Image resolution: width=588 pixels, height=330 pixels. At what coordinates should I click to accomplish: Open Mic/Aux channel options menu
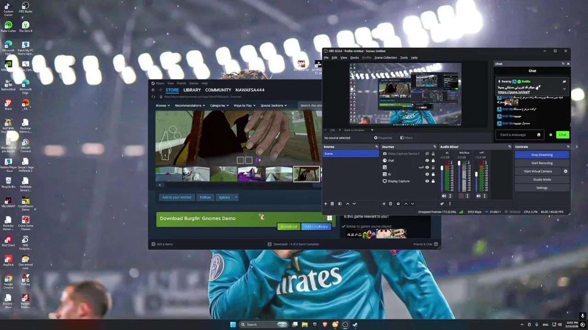point(467,196)
